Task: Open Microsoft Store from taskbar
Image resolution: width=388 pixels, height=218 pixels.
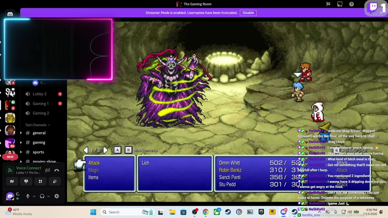Action: coord(183,212)
